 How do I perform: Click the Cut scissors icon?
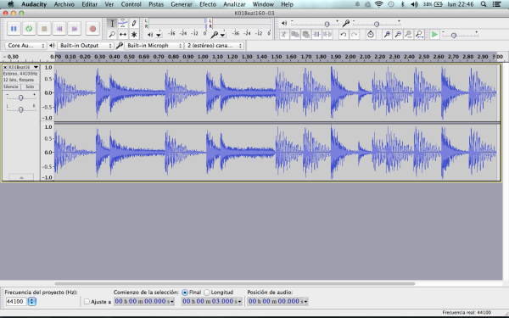[x=284, y=35]
